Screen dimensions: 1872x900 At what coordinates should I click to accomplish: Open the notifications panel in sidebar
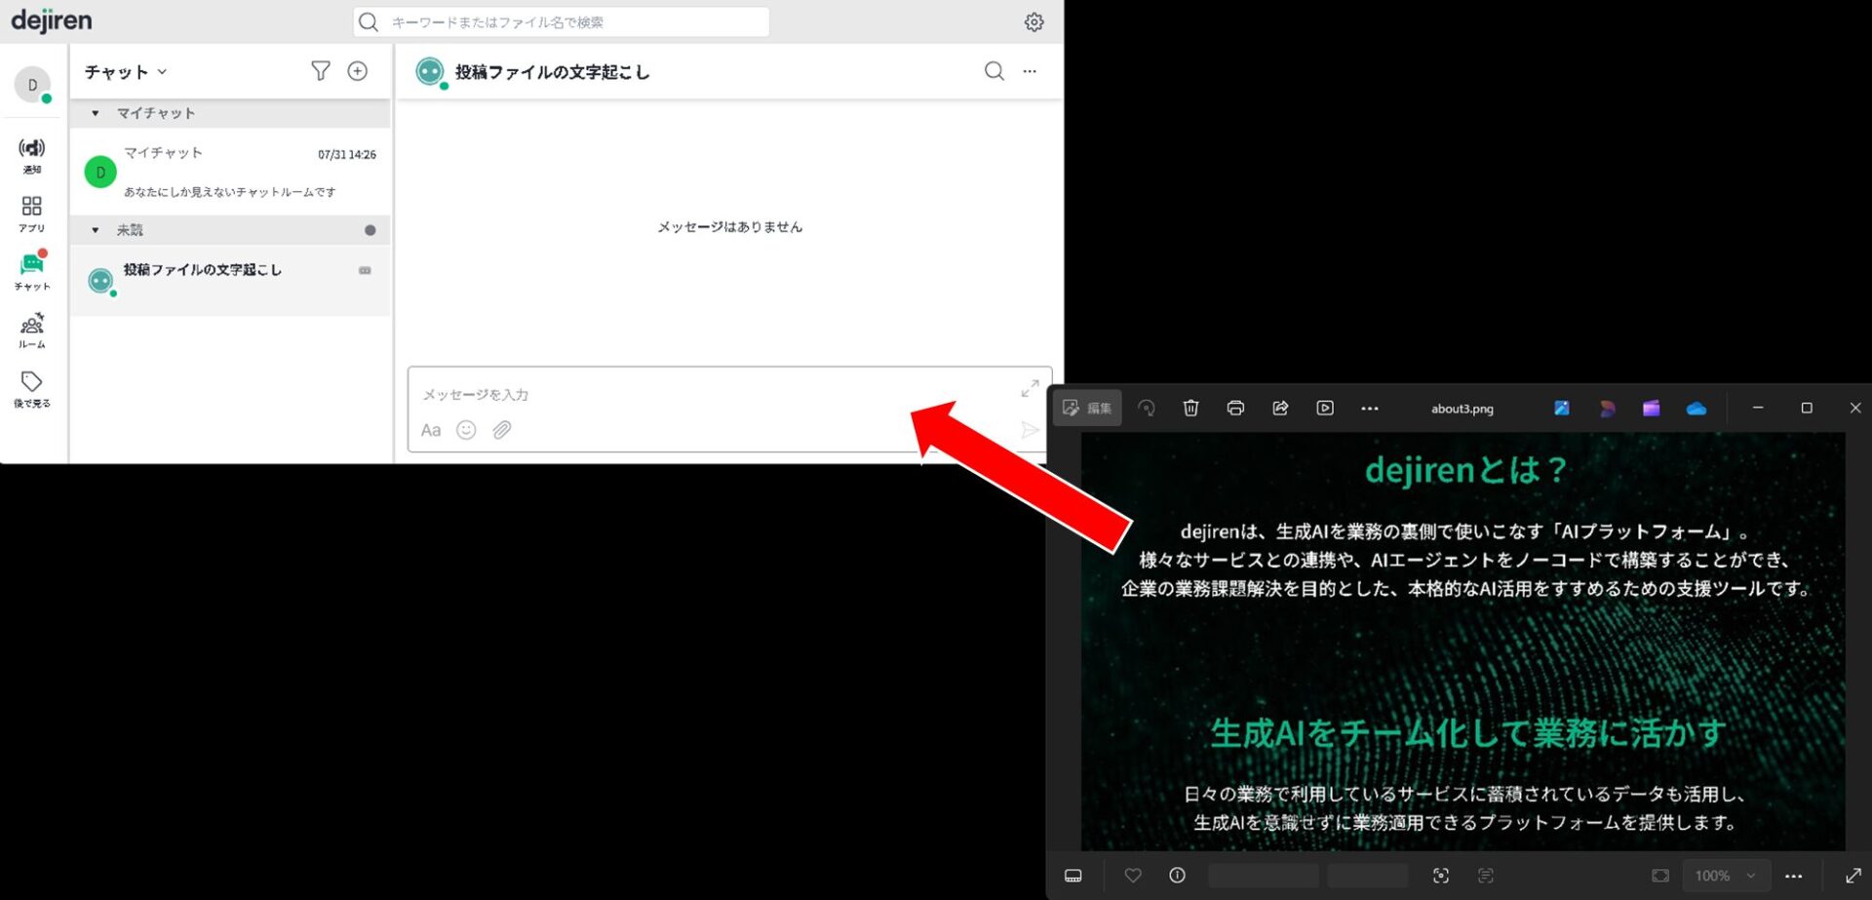31,154
